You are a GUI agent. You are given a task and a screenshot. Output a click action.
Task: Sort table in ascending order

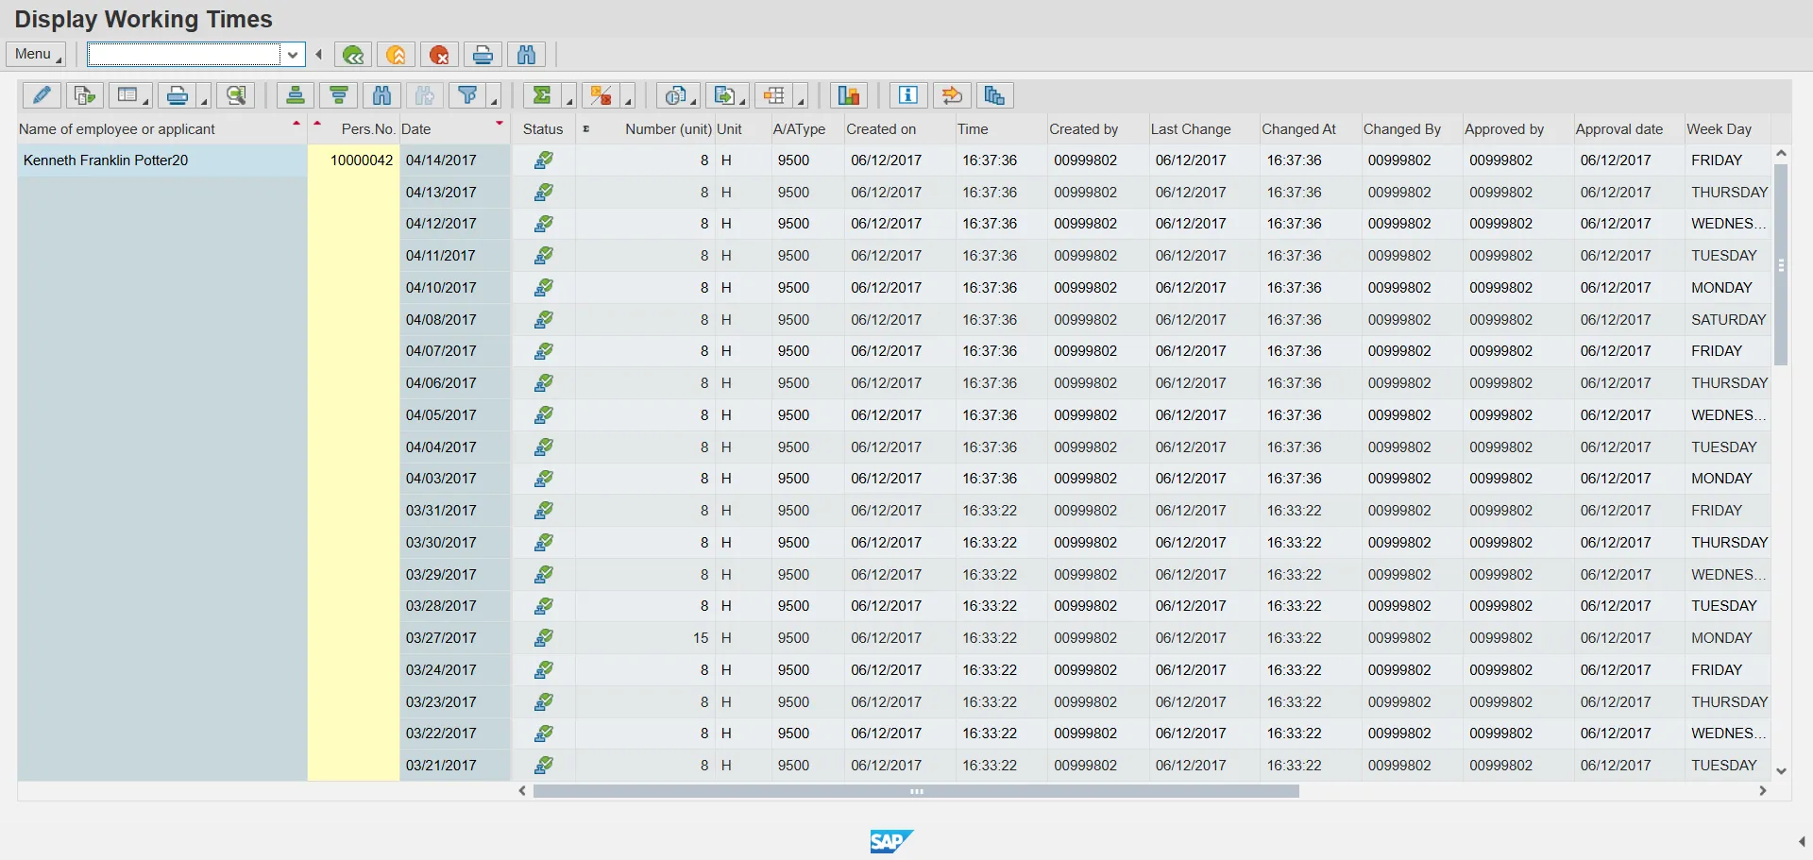(296, 95)
